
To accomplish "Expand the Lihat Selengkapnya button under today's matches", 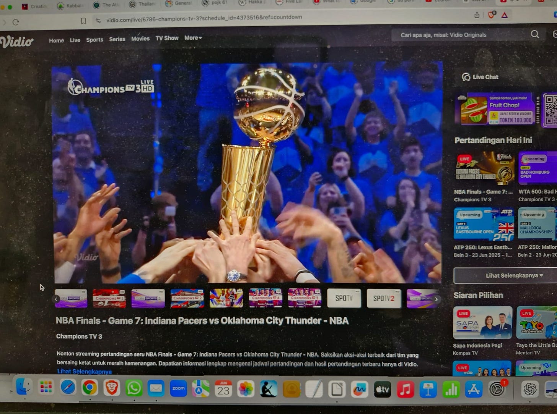I will (515, 275).
